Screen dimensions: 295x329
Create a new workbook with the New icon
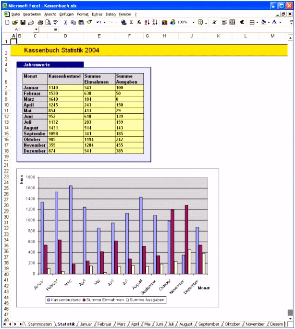click(7, 22)
